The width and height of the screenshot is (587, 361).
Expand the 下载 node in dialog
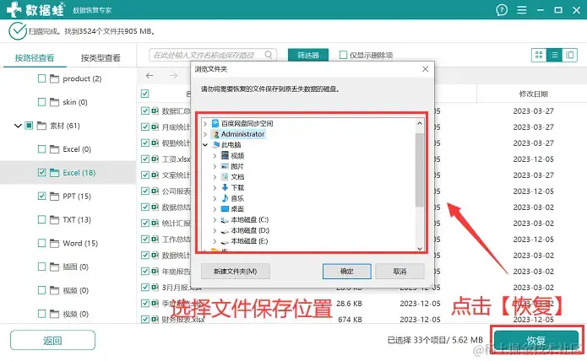(215, 187)
